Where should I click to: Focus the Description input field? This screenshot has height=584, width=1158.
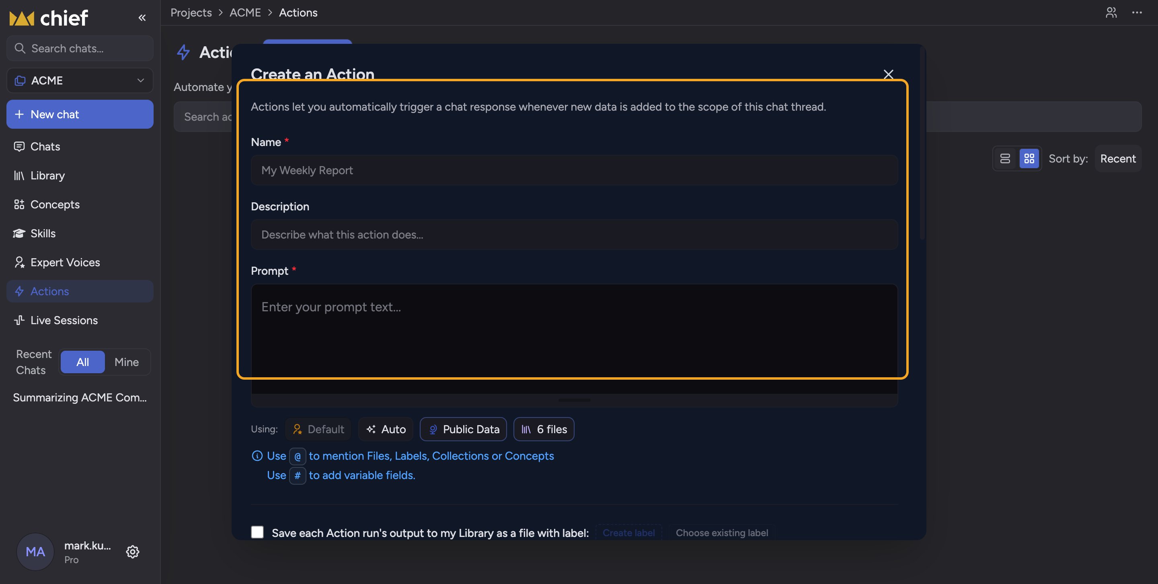(x=574, y=234)
